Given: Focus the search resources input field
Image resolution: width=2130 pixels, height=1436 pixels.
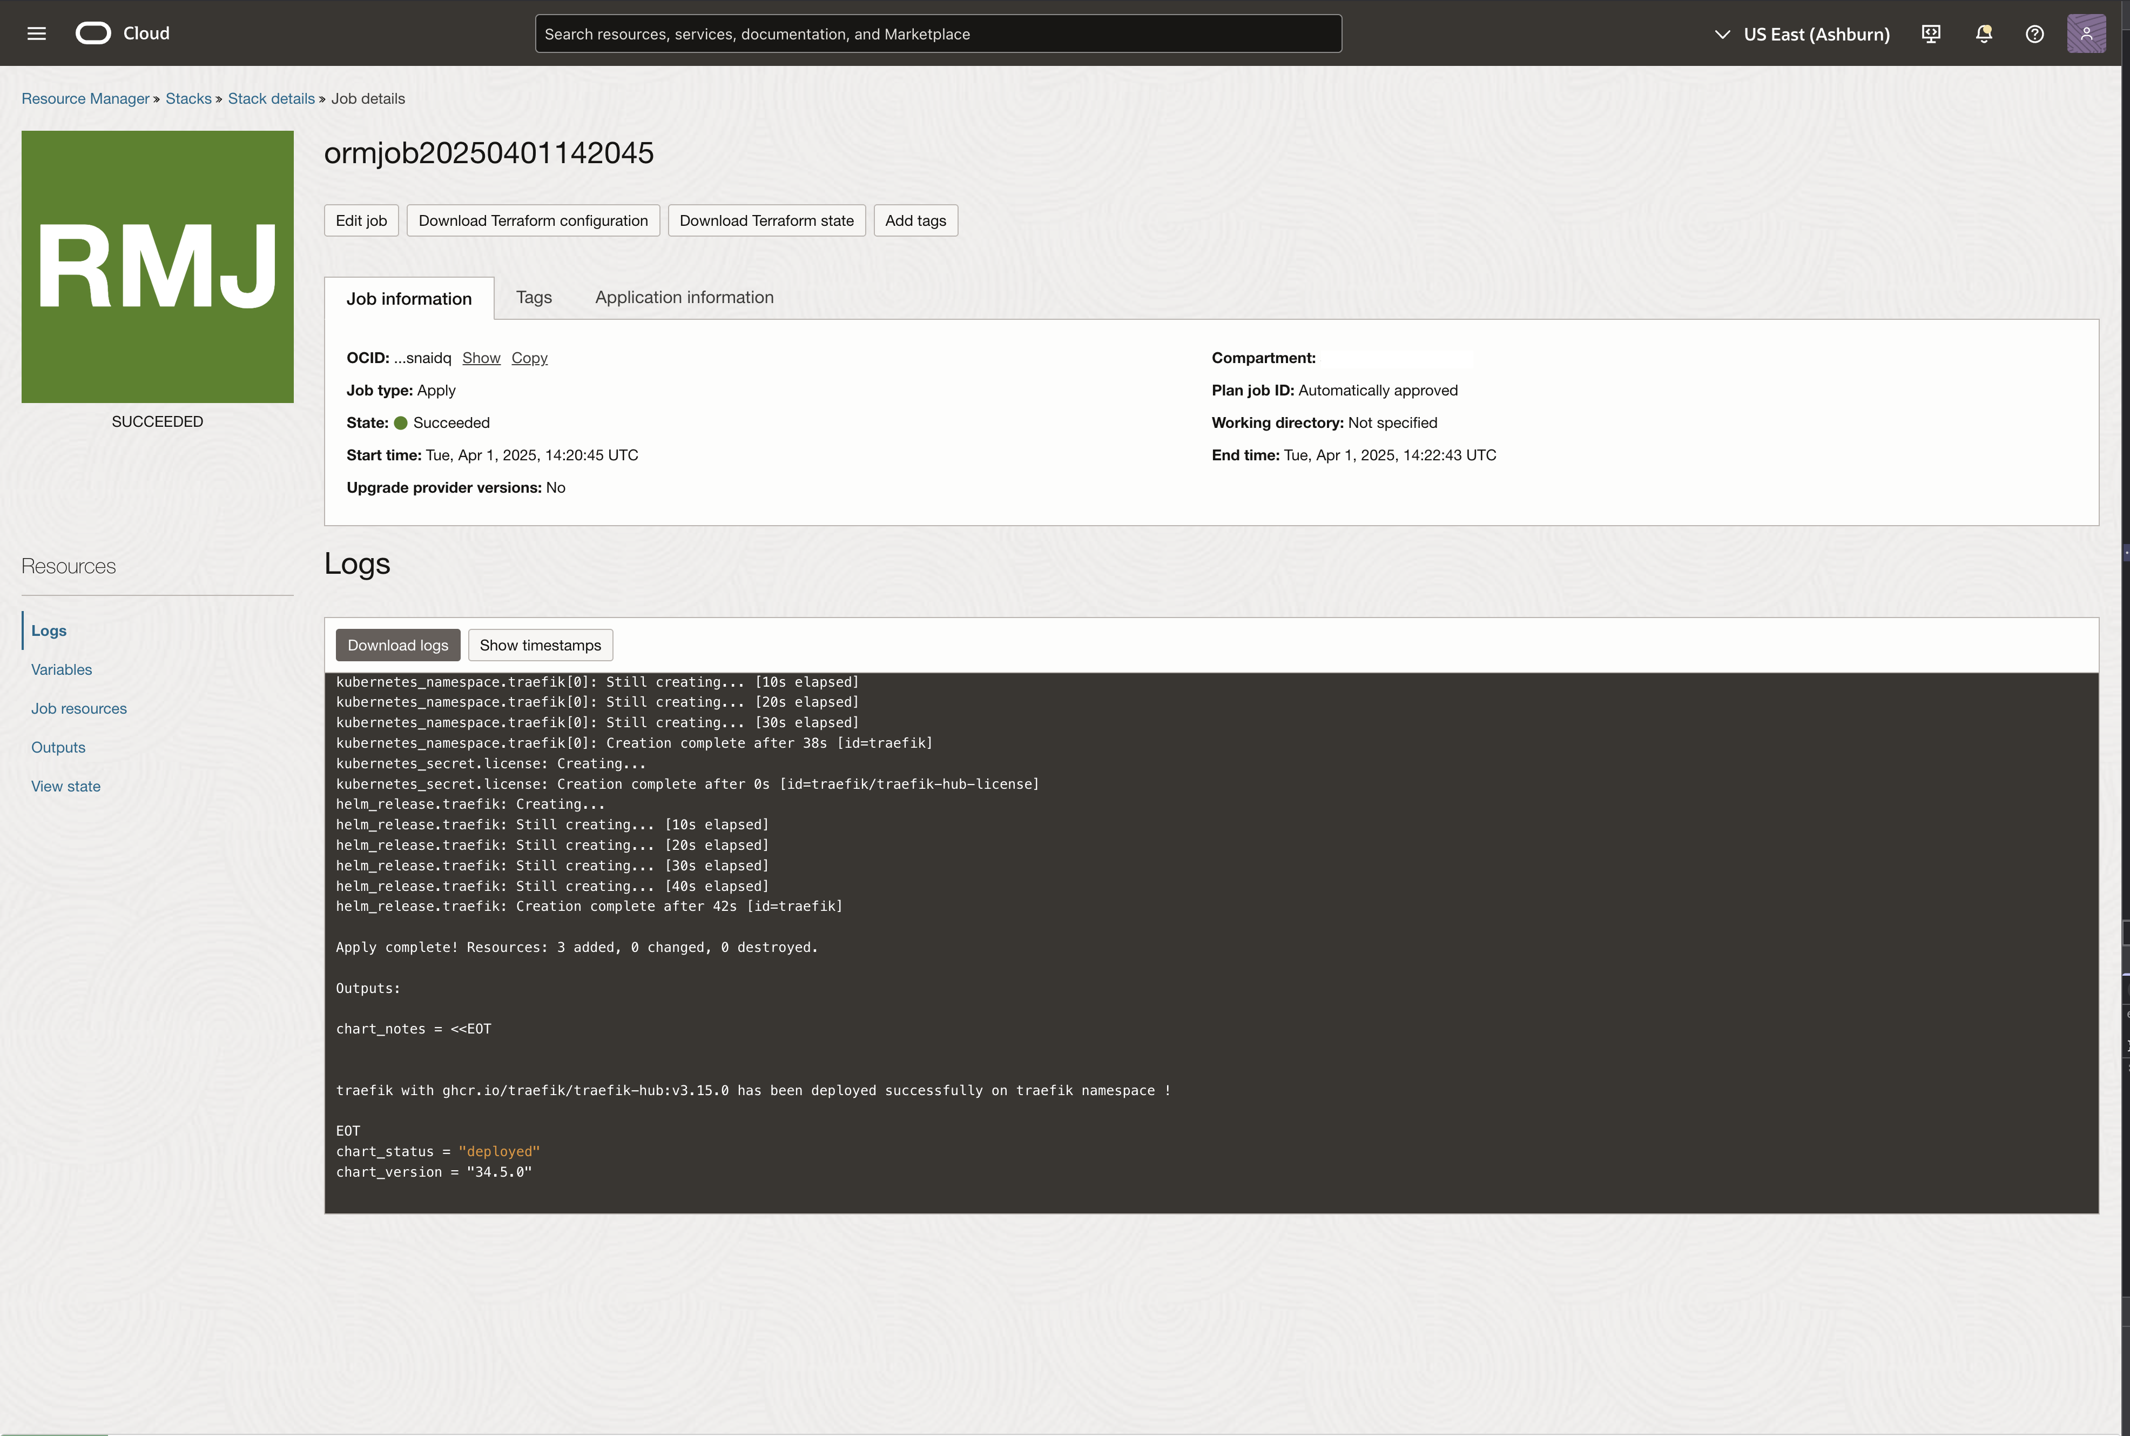Looking at the screenshot, I should click(x=938, y=34).
